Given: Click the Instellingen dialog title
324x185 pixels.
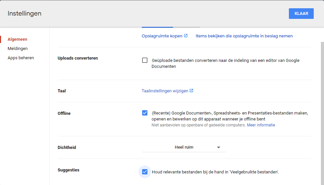Looking at the screenshot, I should point(25,14).
